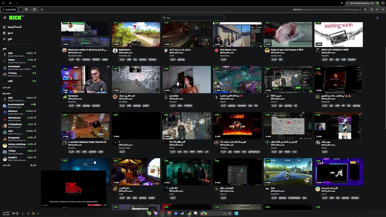Open the hamburger menu beside Kick logo
This screenshot has height=217, width=386.
5,18
